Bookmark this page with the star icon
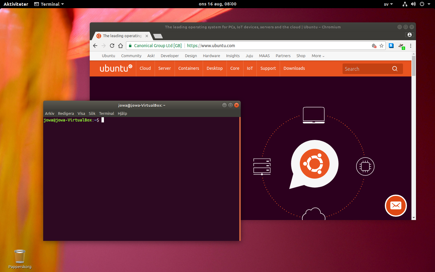 [382, 46]
